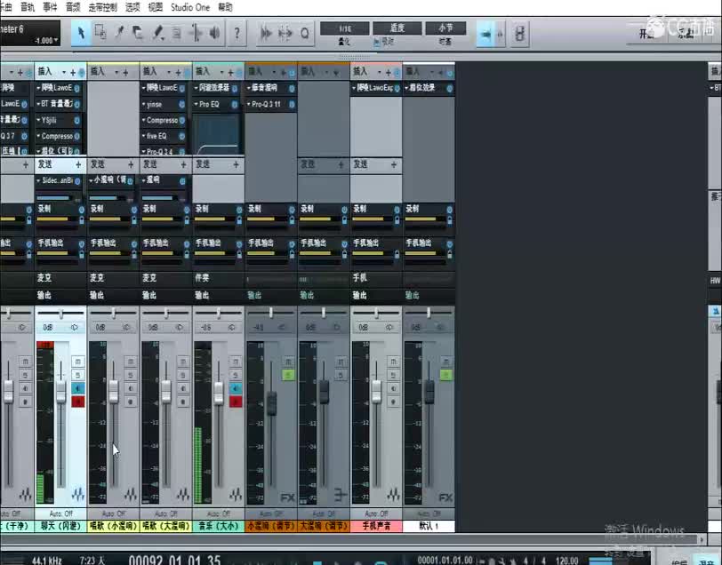Click 输出 output selector on 手机声音 channel
Screen dimensions: 722x565
click(x=376, y=296)
